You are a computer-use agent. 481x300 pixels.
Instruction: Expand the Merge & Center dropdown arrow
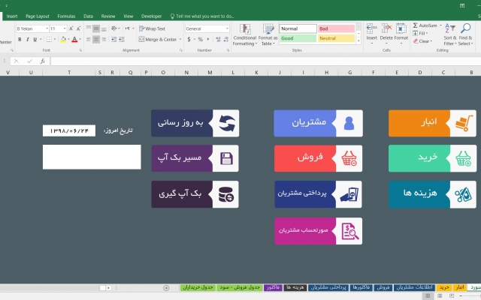pyautogui.click(x=180, y=39)
